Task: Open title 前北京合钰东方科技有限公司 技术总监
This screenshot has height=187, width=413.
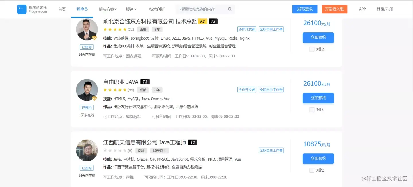Action: pos(150,21)
